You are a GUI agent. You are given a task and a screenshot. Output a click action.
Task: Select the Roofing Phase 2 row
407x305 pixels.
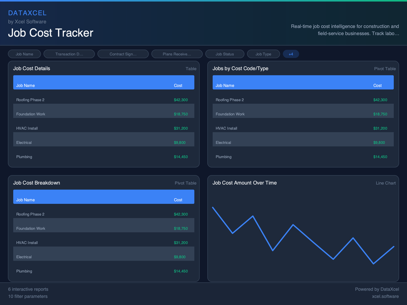[104, 100]
